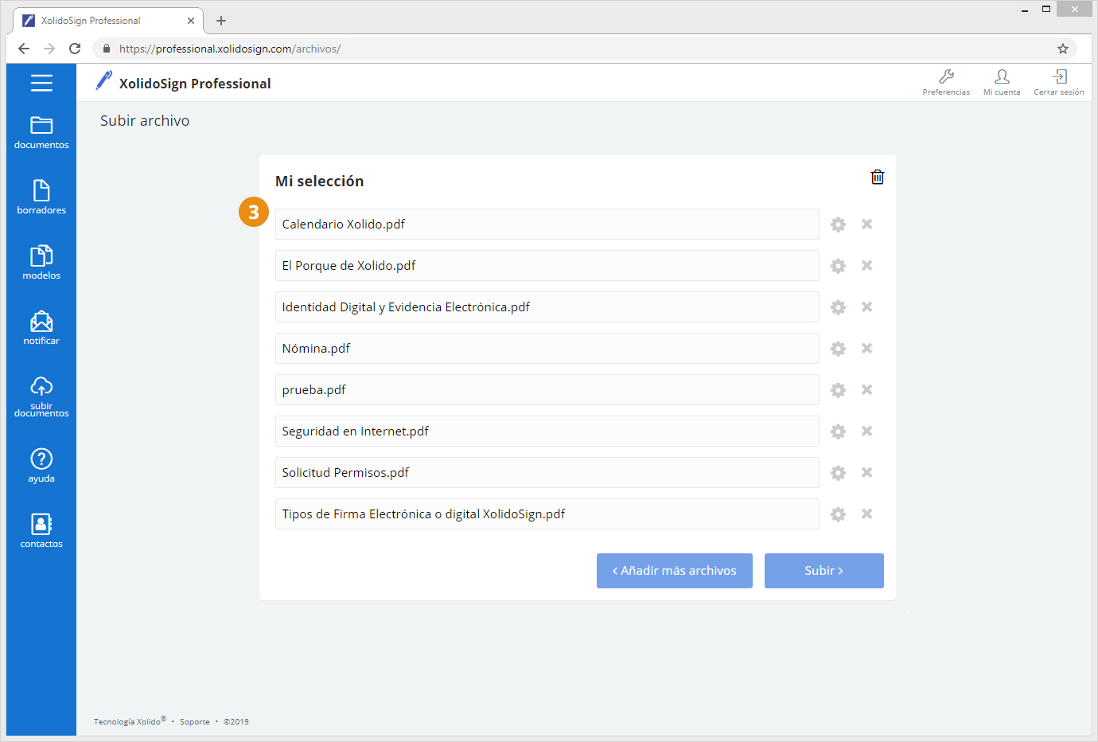Click the Calendario Xolido.pdf name field

coord(547,224)
